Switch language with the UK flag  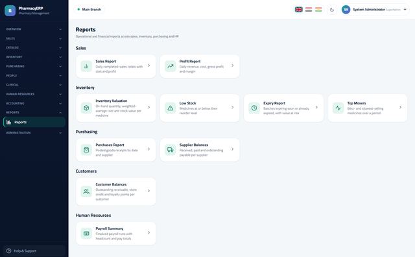[298, 10]
